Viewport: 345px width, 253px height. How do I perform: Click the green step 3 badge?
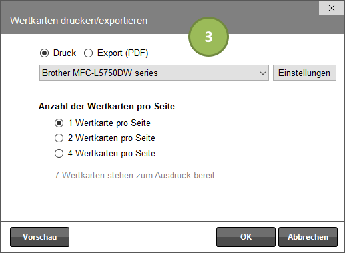208,37
